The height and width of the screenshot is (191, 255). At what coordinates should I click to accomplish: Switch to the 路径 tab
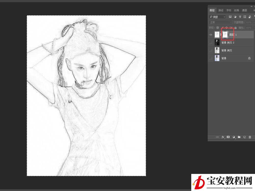pyautogui.click(x=221, y=10)
